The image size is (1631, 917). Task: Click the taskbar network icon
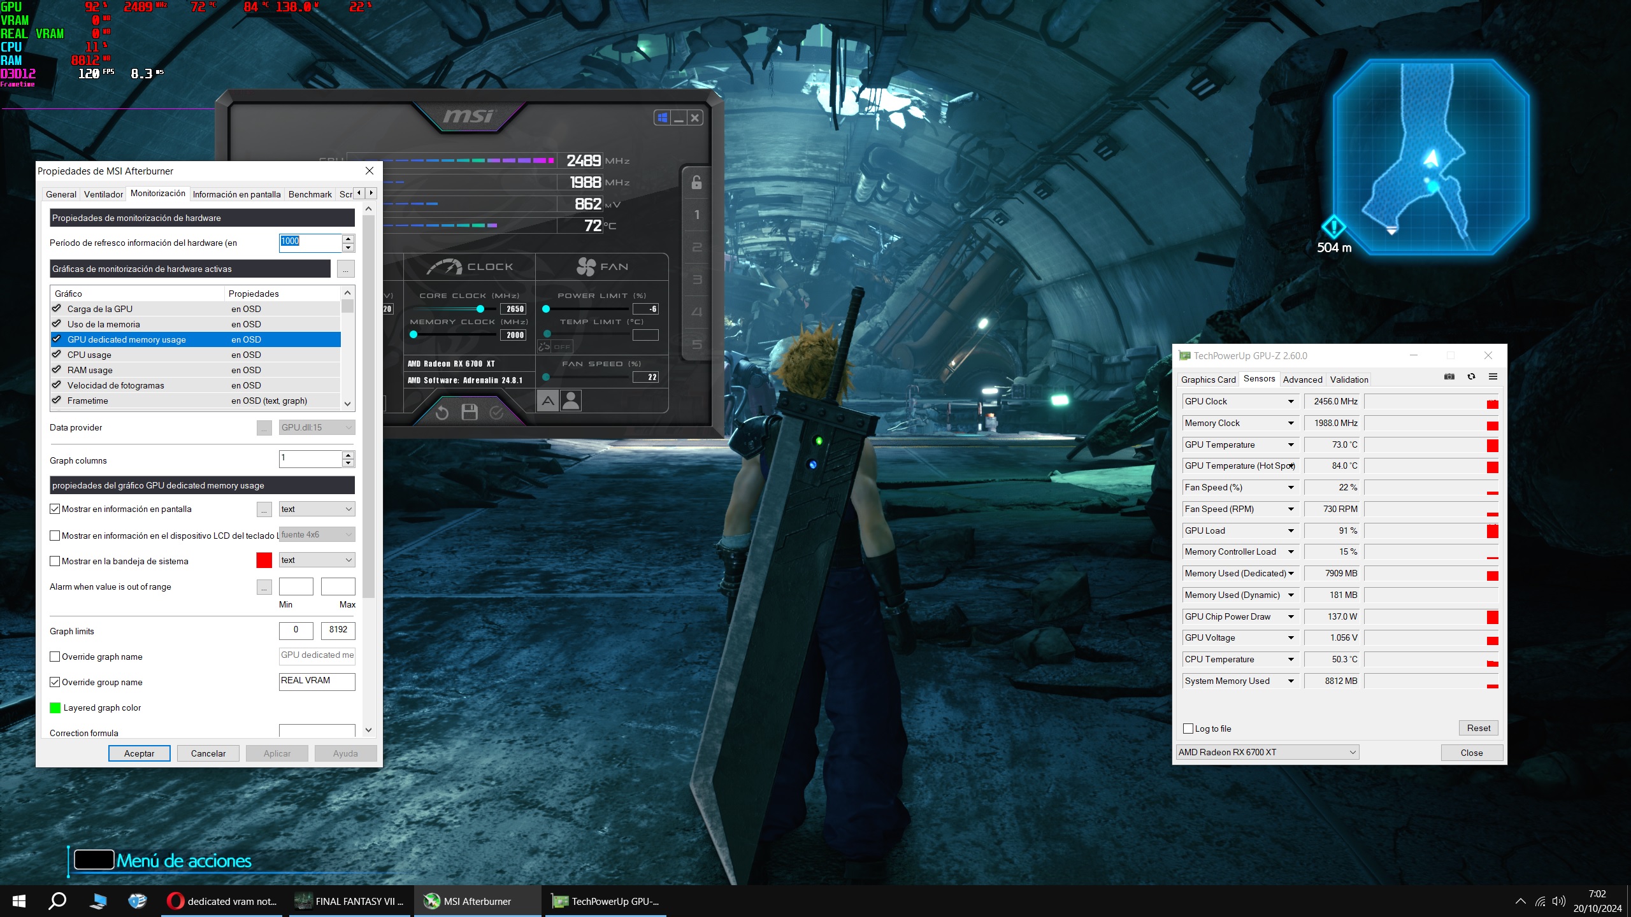(x=1540, y=901)
